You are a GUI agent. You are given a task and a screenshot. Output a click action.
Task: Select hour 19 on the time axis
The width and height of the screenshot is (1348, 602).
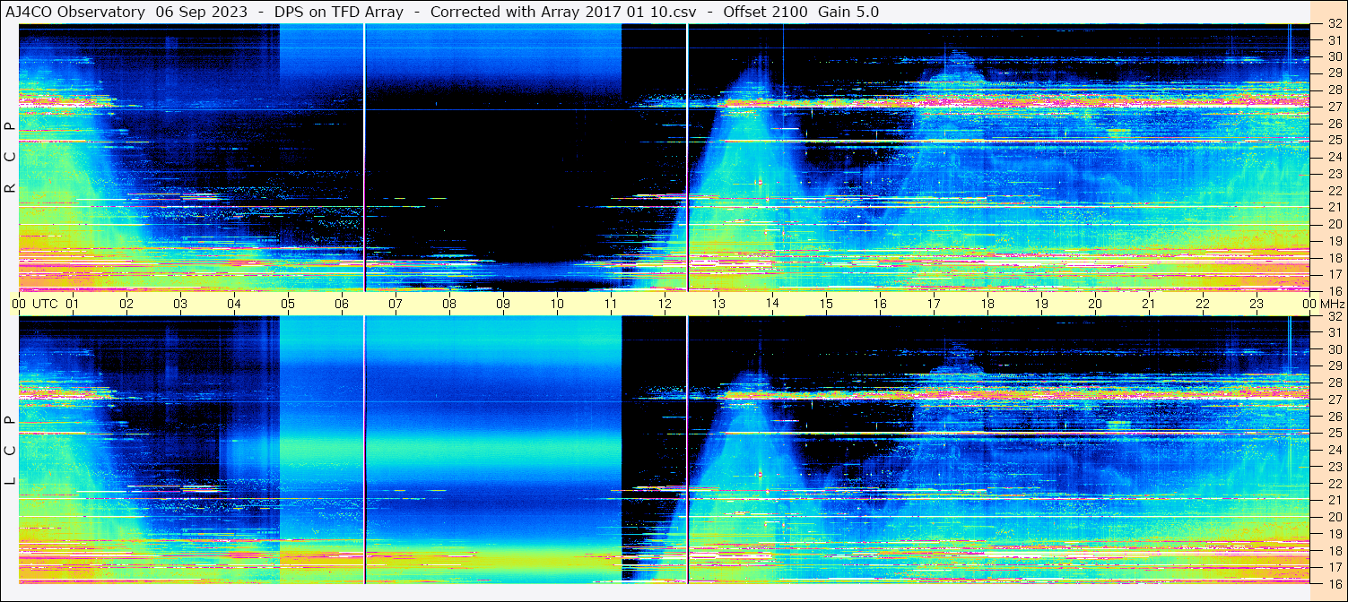pyautogui.click(x=1041, y=305)
